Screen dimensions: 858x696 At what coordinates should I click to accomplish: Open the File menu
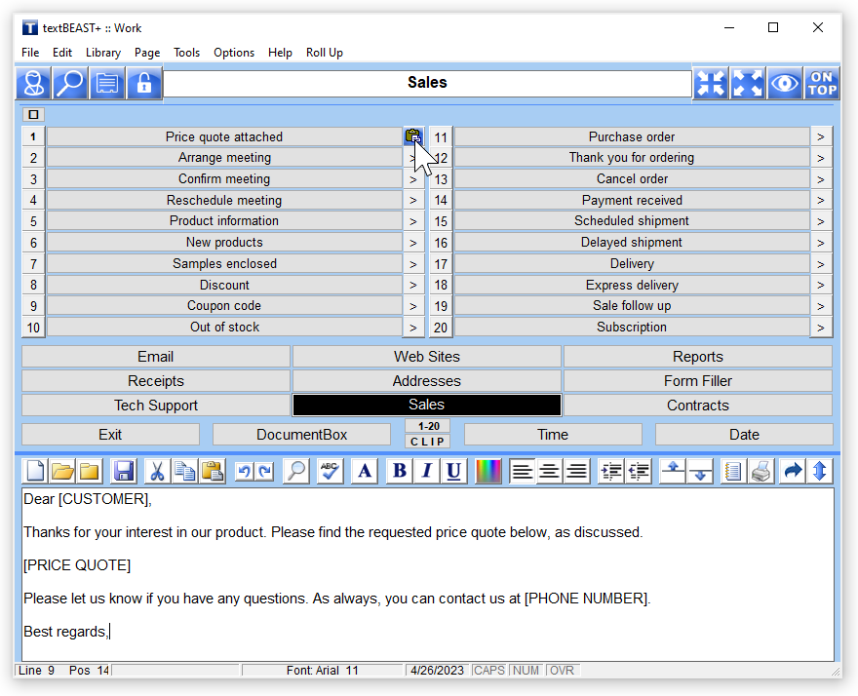click(x=30, y=53)
